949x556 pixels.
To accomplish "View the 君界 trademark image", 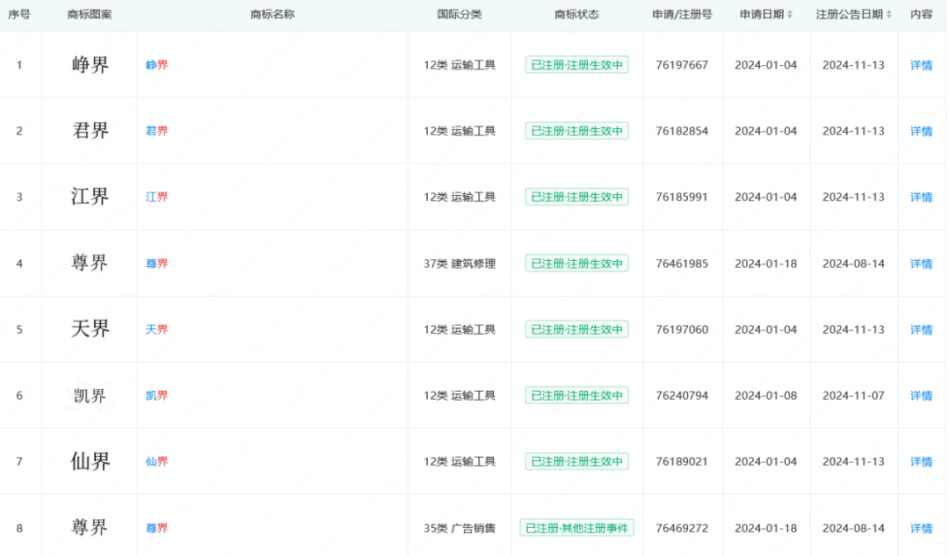I will click(90, 130).
